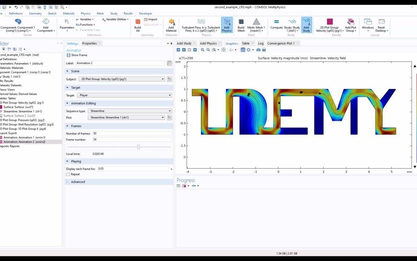Click the Import geometry button
The image size is (417, 261).
click(151, 20)
